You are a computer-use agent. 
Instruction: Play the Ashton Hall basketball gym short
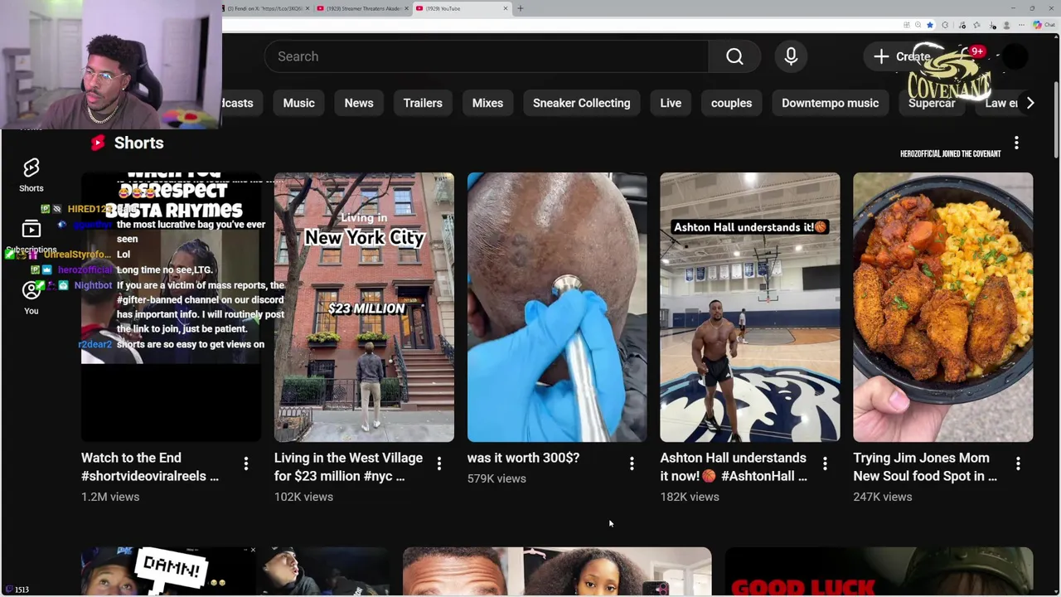pos(750,307)
